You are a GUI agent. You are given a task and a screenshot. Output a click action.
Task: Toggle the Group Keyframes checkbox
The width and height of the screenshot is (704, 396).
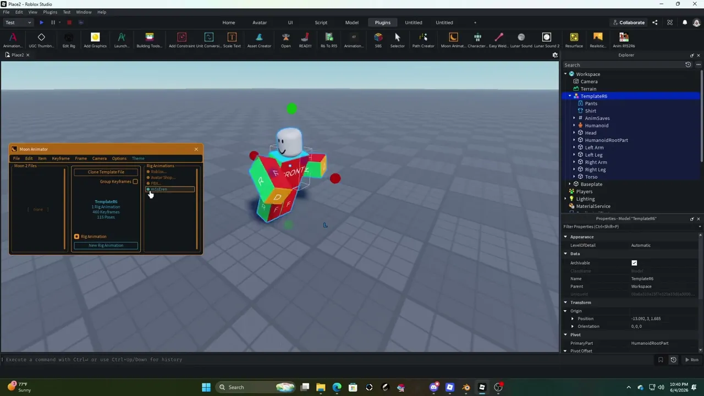[x=135, y=182]
